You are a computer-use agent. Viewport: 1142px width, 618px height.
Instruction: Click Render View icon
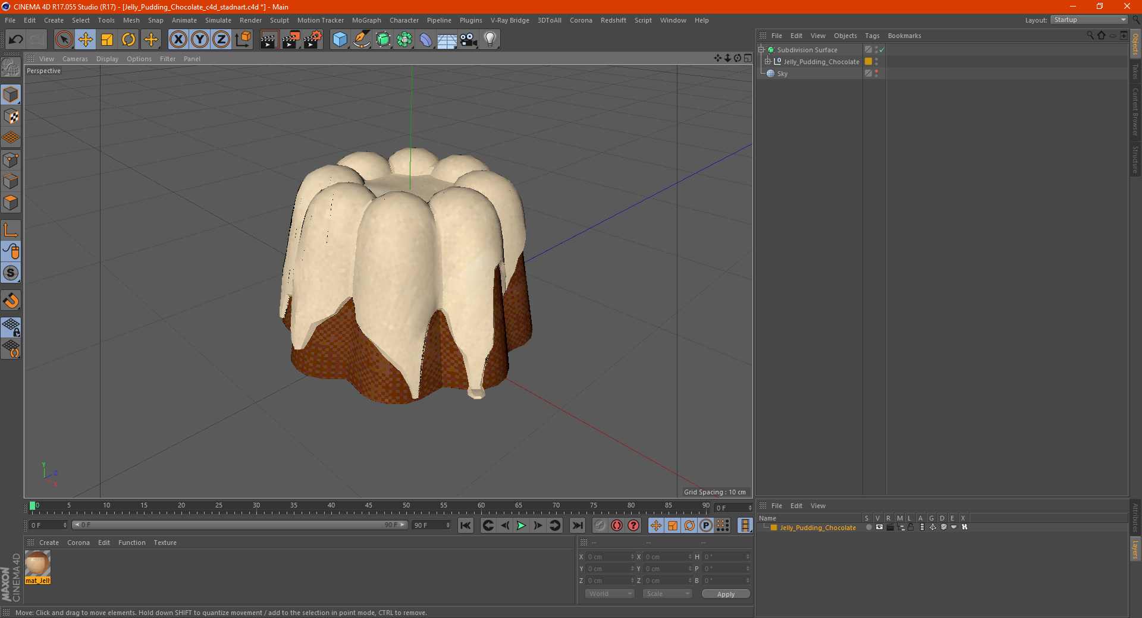pyautogui.click(x=269, y=40)
